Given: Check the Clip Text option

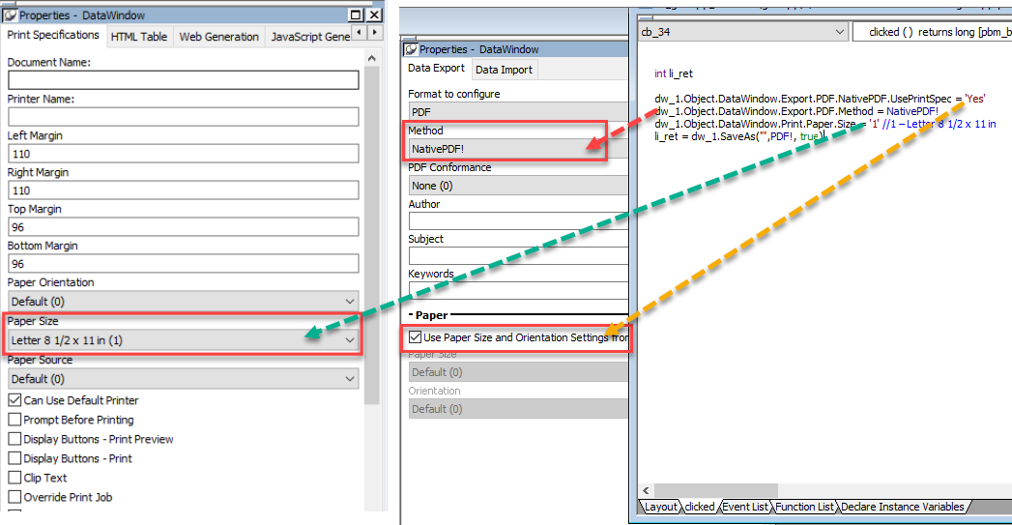Looking at the screenshot, I should click(x=14, y=478).
